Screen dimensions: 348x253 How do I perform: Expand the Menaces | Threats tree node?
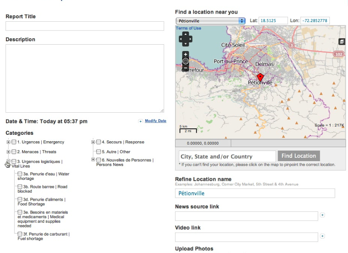point(8,152)
